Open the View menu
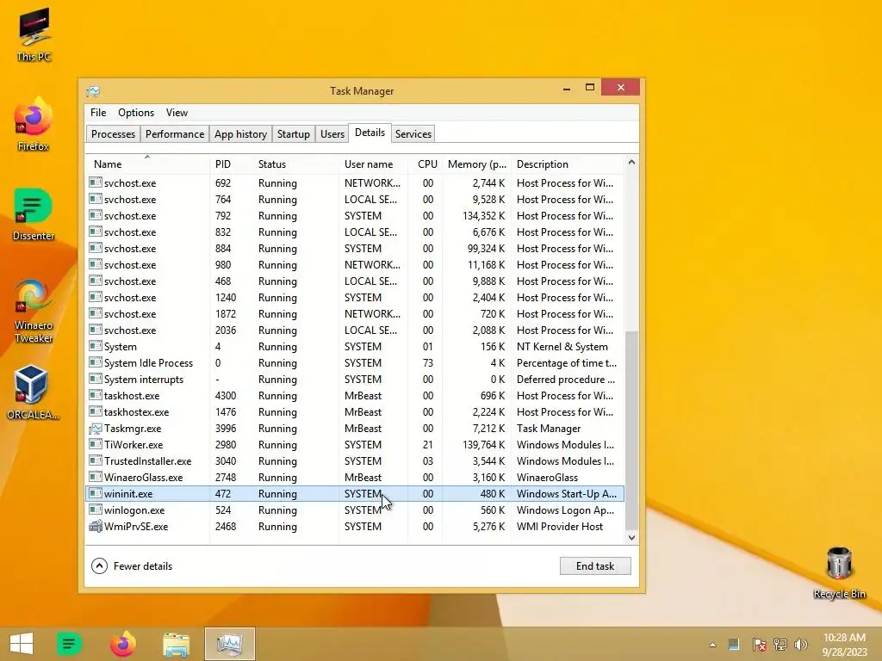The width and height of the screenshot is (882, 661). click(177, 113)
